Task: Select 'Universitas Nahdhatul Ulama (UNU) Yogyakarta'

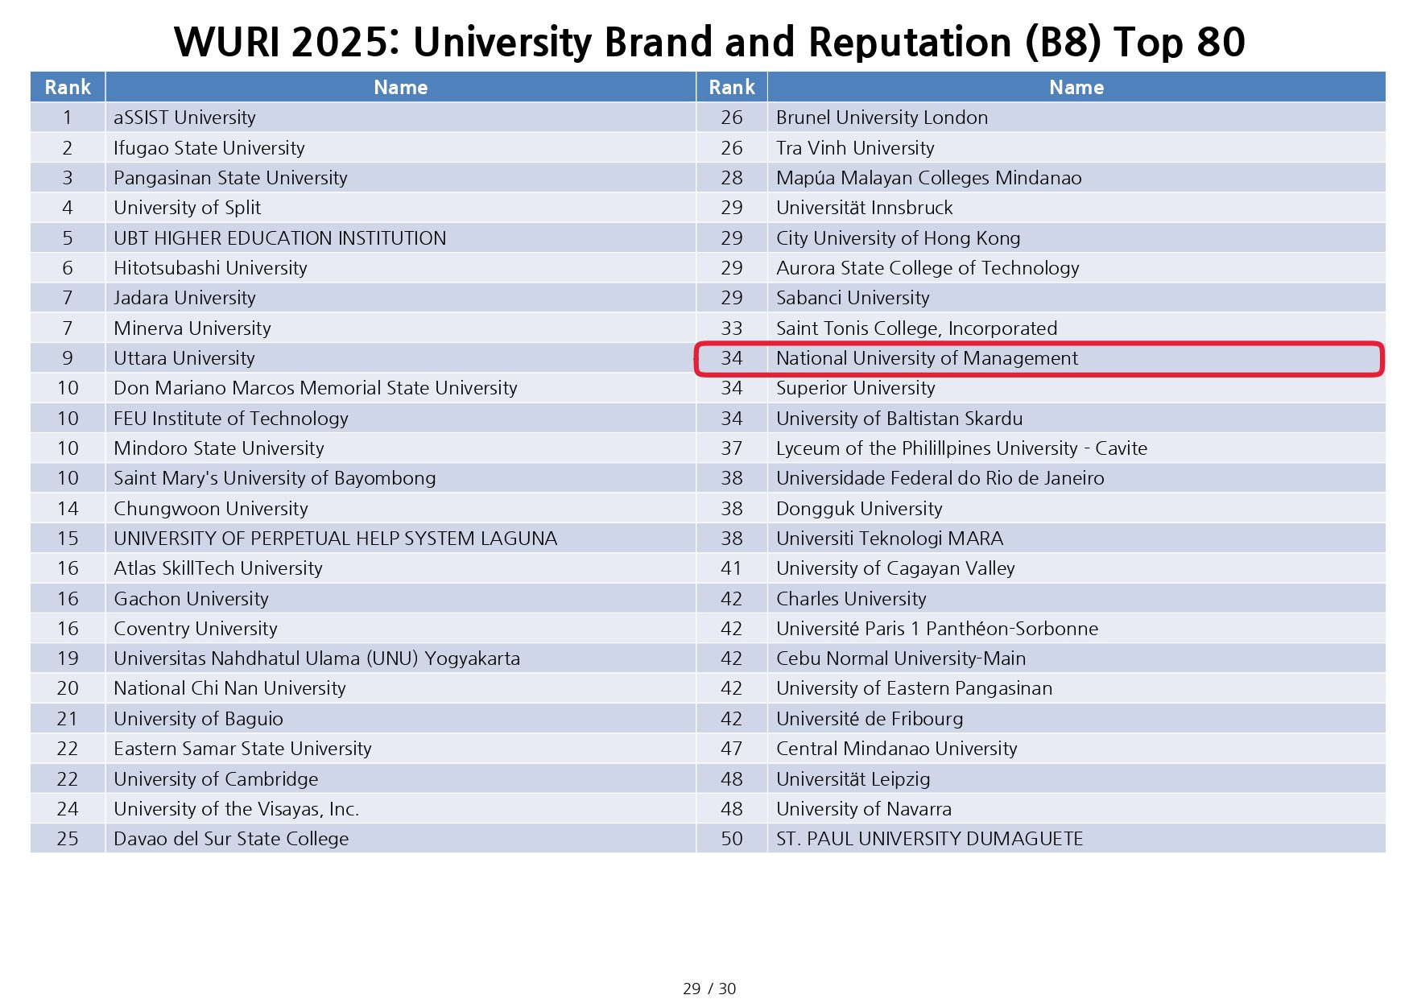Action: coord(316,658)
